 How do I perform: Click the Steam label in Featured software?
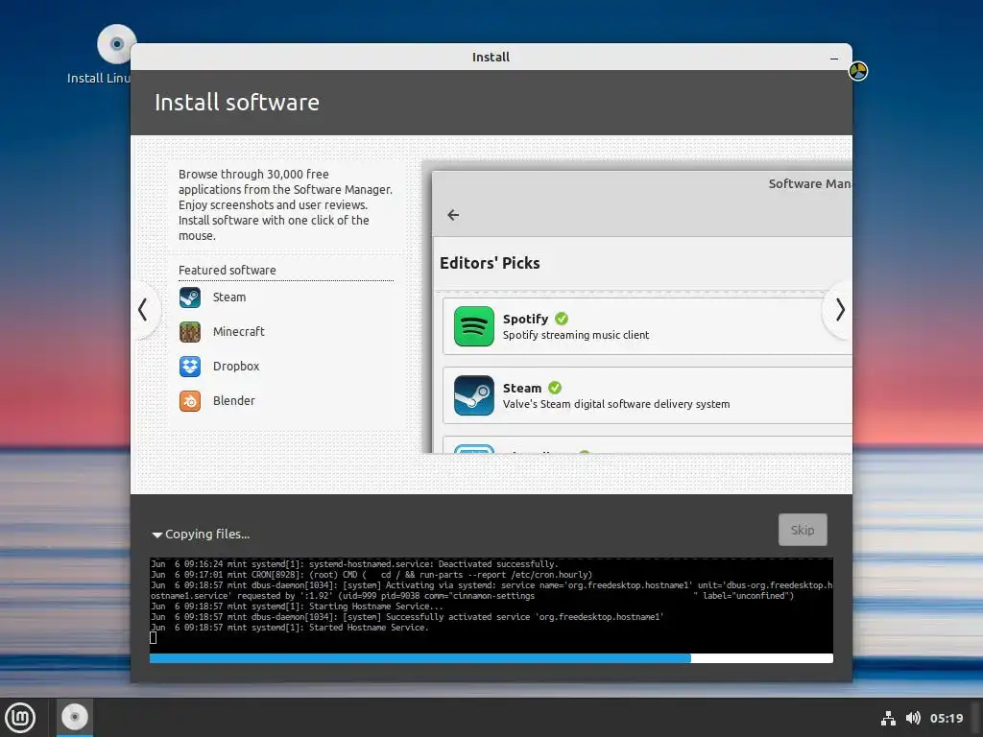coord(228,297)
